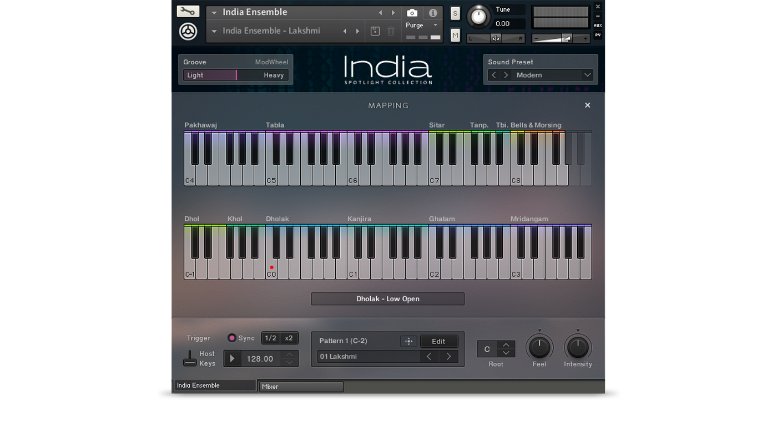Load previous snapshot beside India Ensemble - Lakshmi
The image size is (777, 446).
click(345, 32)
